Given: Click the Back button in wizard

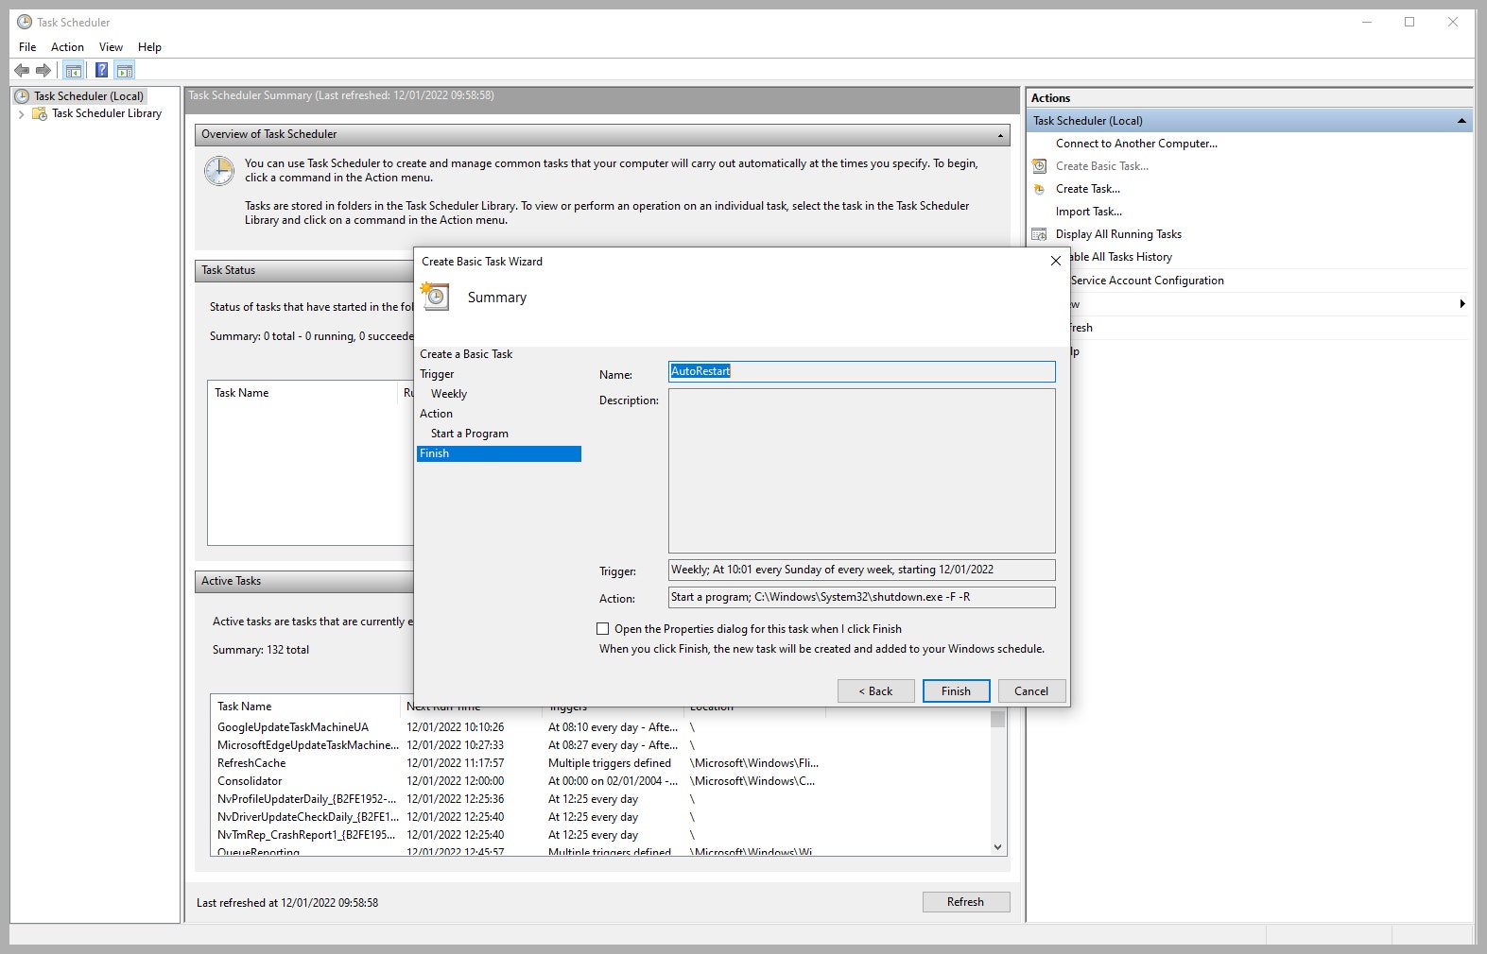Looking at the screenshot, I should click(x=875, y=691).
